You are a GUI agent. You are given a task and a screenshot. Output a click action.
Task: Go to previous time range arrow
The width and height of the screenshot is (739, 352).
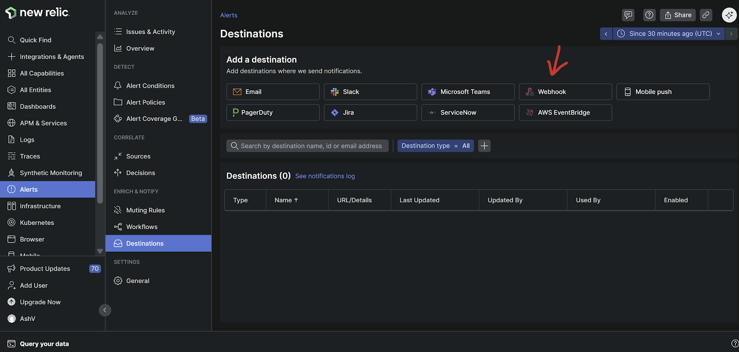(606, 34)
